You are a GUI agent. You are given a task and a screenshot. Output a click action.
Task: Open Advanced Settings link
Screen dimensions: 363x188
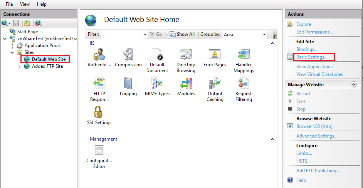pyautogui.click(x=317, y=136)
